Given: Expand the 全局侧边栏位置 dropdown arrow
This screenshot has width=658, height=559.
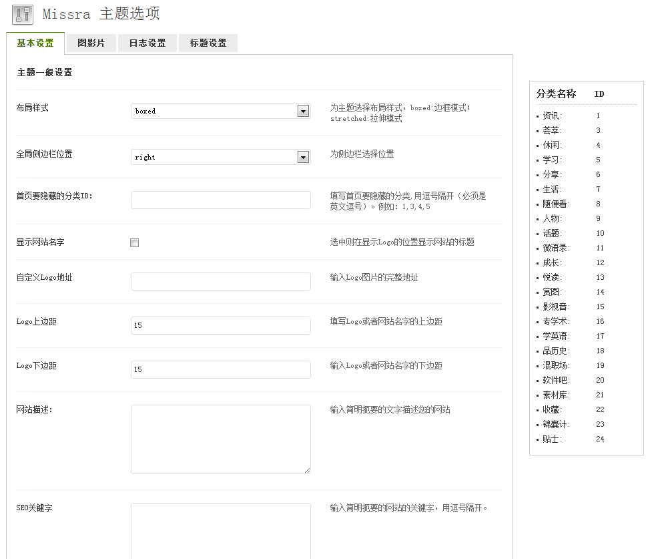Looking at the screenshot, I should (303, 158).
